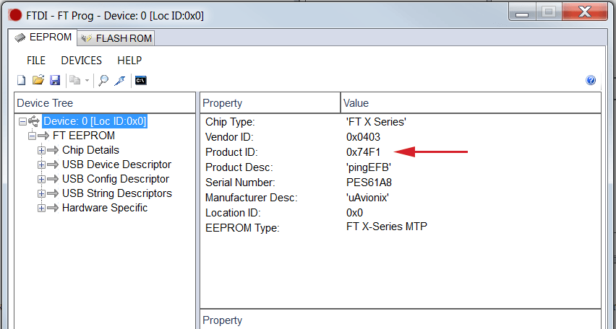Click the blue help question mark icon

point(591,80)
